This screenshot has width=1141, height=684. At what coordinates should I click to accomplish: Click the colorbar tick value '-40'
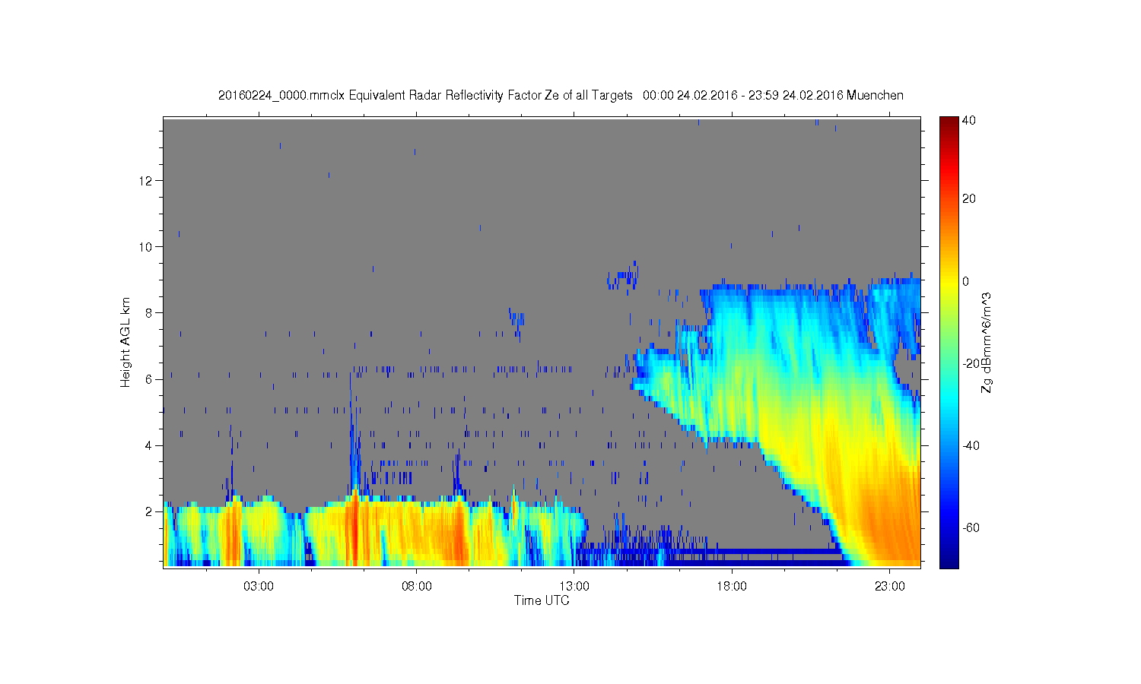(x=971, y=445)
